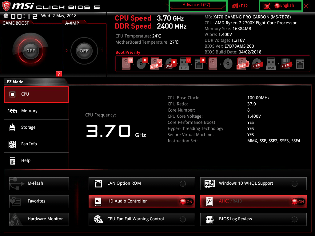Screen dimensions: 315x236
Task: Open the BIOS search magnifier icon
Action: tap(267, 6)
